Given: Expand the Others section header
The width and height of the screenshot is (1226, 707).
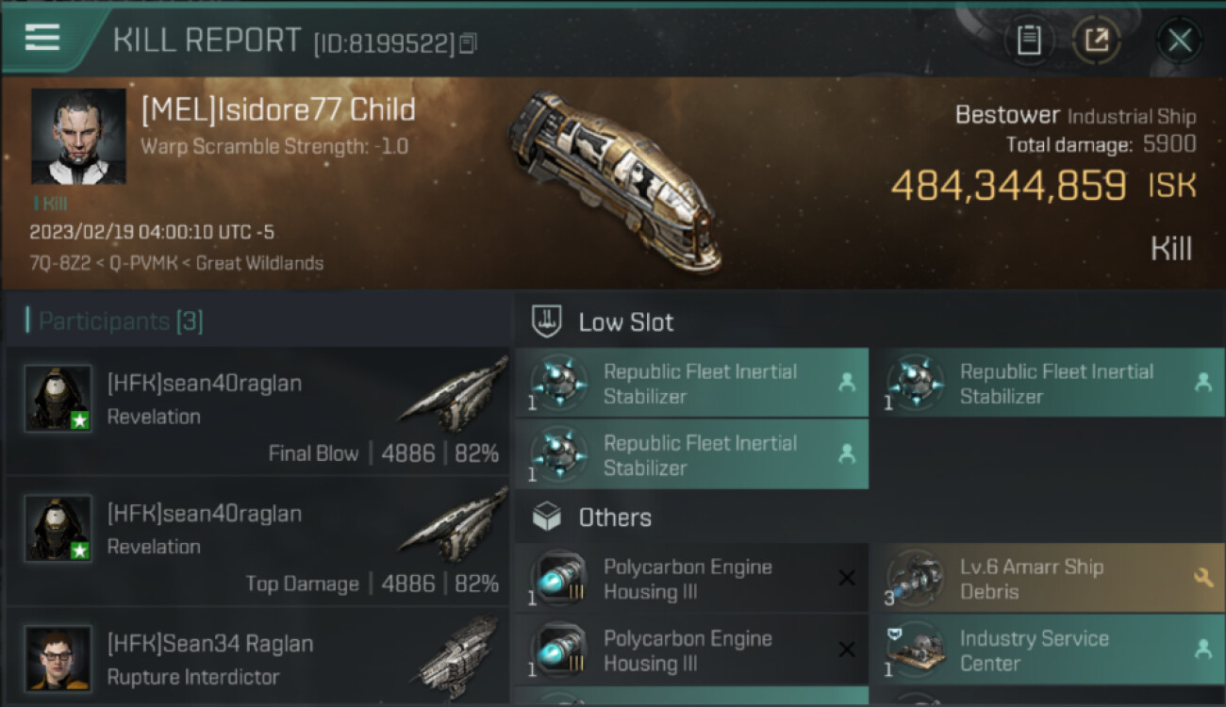Looking at the screenshot, I should (615, 518).
